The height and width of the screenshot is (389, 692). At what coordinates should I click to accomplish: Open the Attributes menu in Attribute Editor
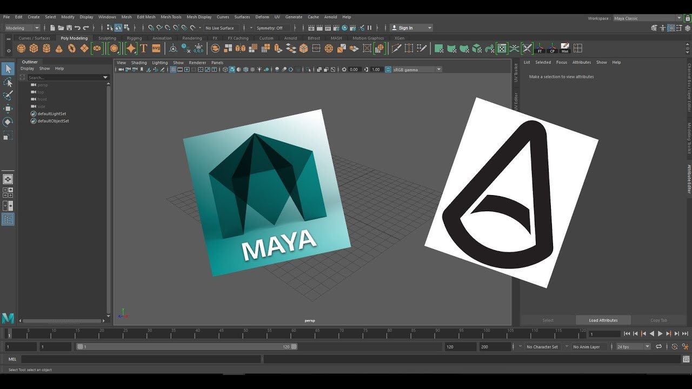[x=582, y=63]
